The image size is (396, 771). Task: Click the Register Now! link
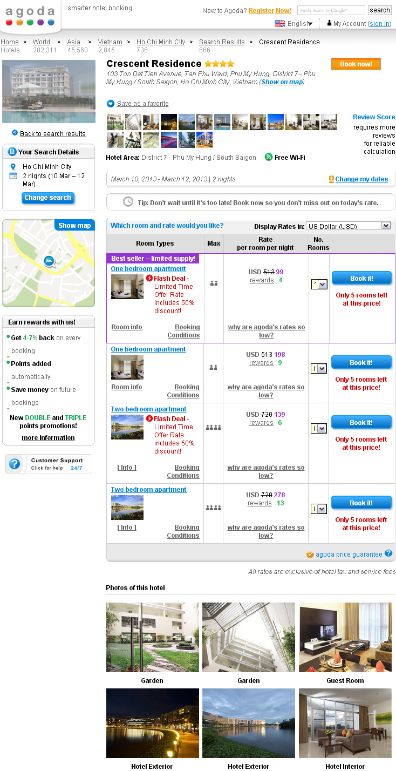pos(270,11)
